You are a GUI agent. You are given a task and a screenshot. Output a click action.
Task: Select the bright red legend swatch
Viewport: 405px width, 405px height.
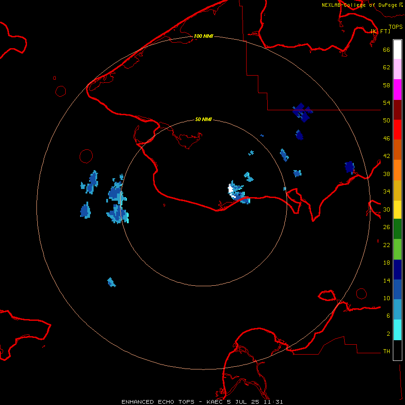coord(397,130)
